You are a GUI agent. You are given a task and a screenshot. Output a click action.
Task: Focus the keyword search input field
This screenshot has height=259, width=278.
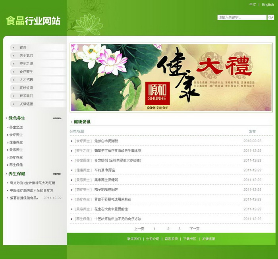point(242,17)
